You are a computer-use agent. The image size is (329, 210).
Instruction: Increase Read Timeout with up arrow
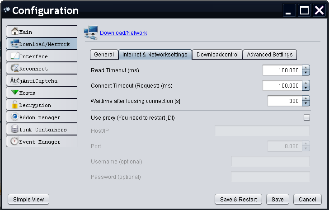[306, 68]
